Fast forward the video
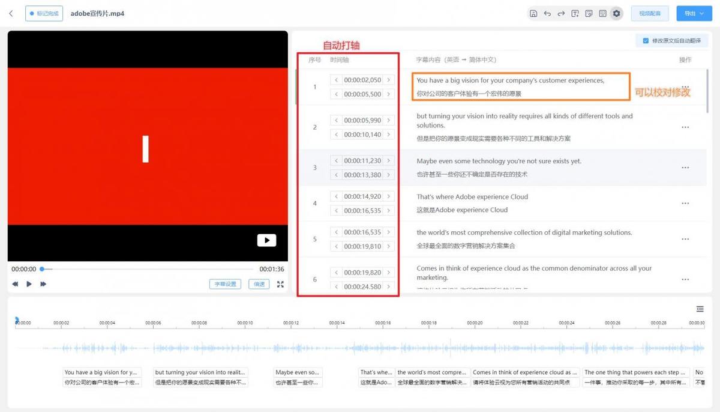Viewport: 720px width, 412px height. point(43,284)
